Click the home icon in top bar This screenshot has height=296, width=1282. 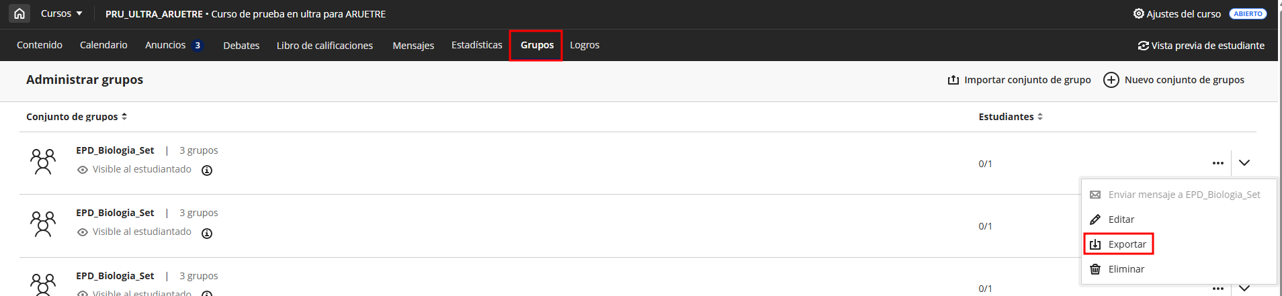tap(19, 13)
